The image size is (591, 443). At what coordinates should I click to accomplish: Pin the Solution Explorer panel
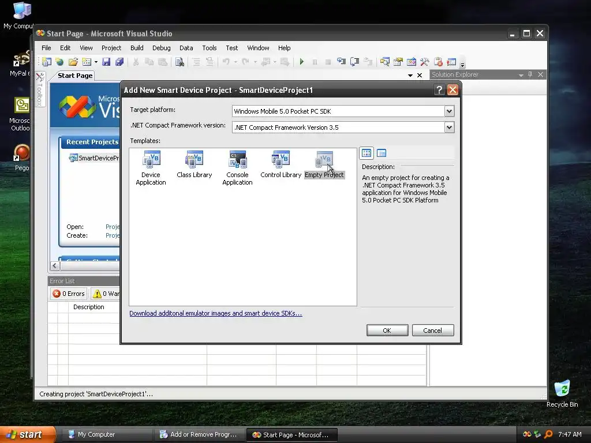(530, 74)
